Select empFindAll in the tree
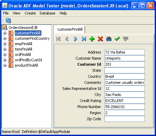This screenshot has width=156, height=136. coord(24,44)
